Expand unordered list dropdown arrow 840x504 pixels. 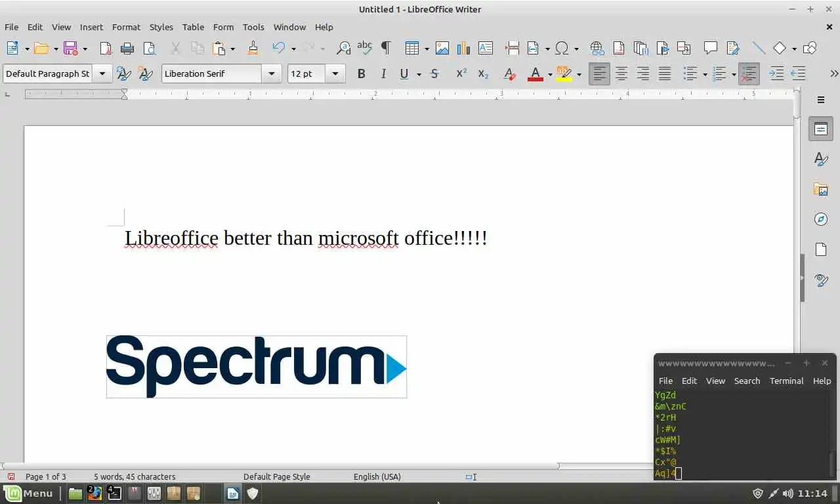point(705,74)
